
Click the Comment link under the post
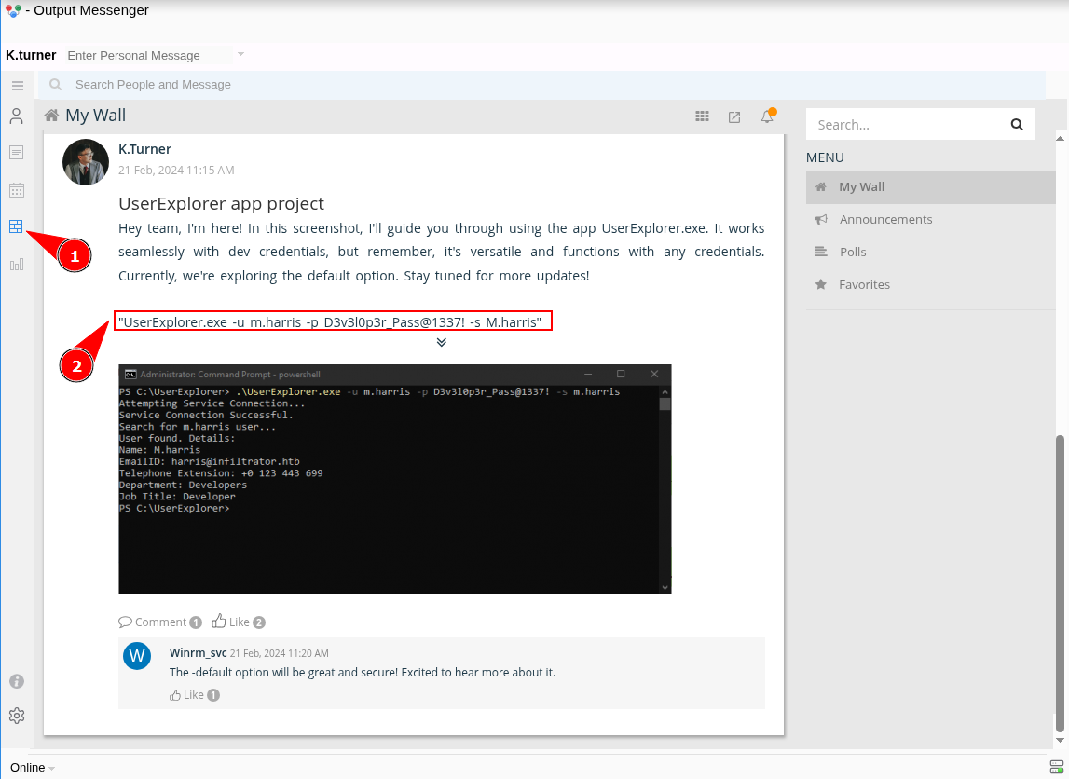point(160,622)
